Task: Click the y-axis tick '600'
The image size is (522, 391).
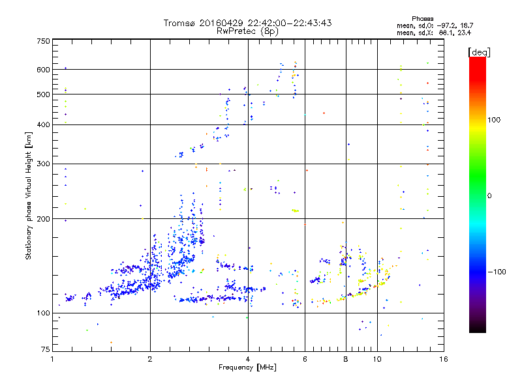Action: (x=43, y=70)
